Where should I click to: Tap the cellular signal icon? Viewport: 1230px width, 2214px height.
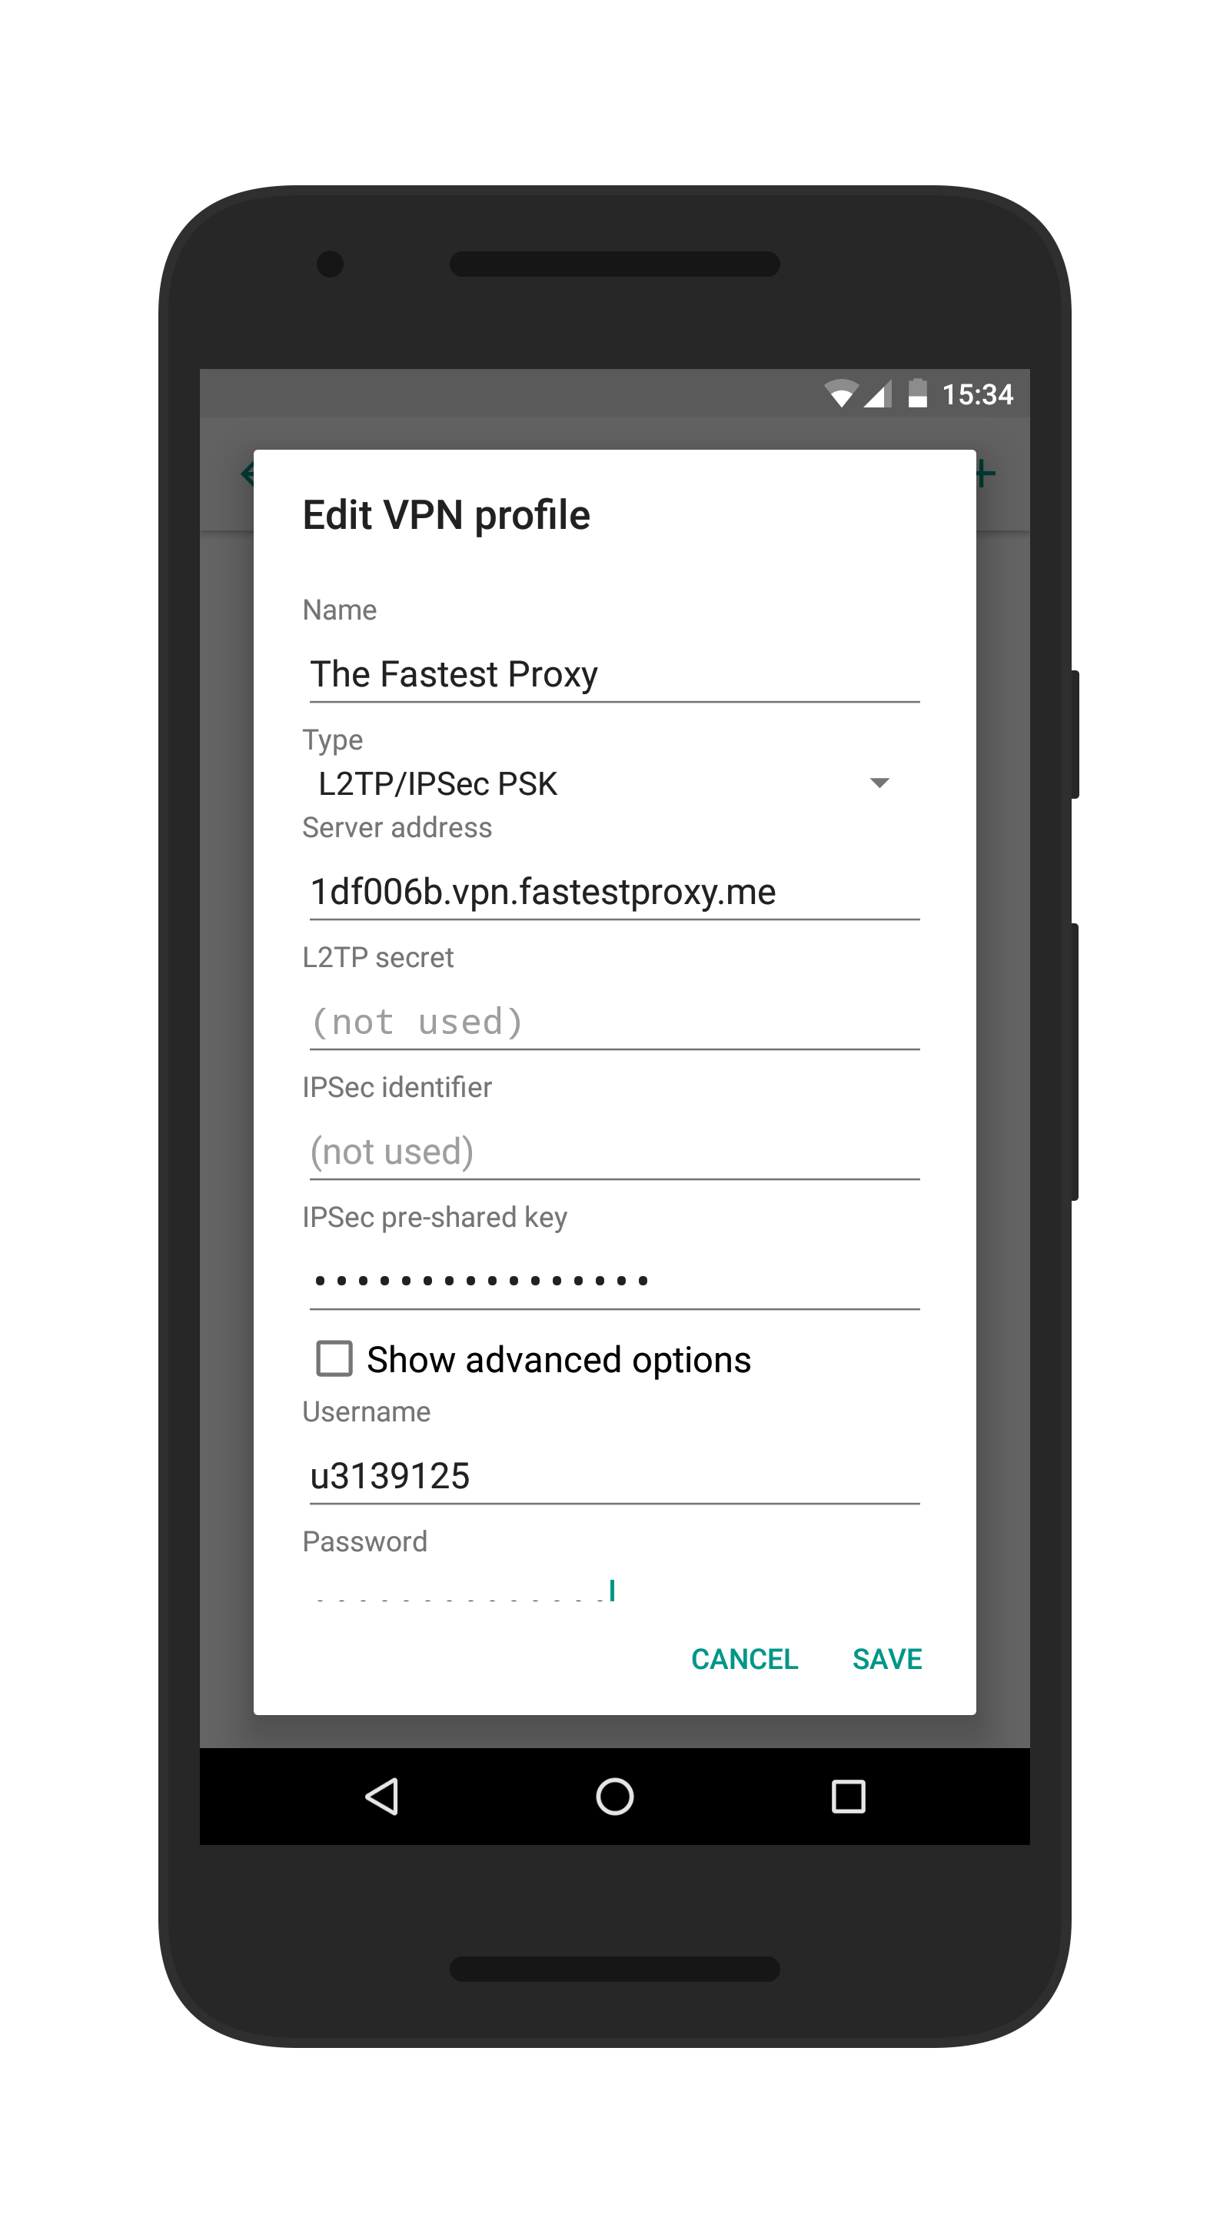tap(878, 394)
